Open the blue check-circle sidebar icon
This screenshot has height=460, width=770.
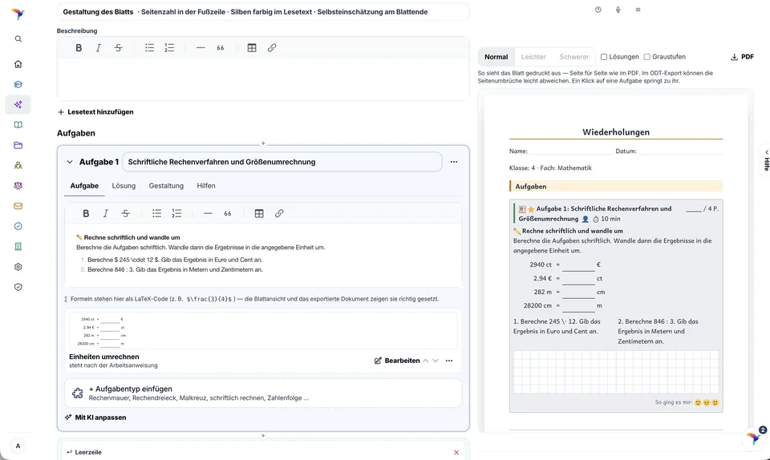click(x=18, y=226)
